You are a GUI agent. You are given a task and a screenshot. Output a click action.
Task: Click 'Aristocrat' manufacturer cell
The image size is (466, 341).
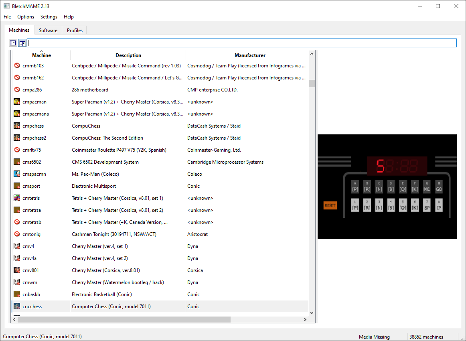pyautogui.click(x=197, y=234)
